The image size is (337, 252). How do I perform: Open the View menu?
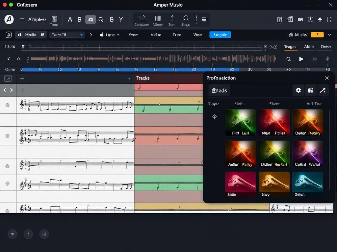(197, 35)
